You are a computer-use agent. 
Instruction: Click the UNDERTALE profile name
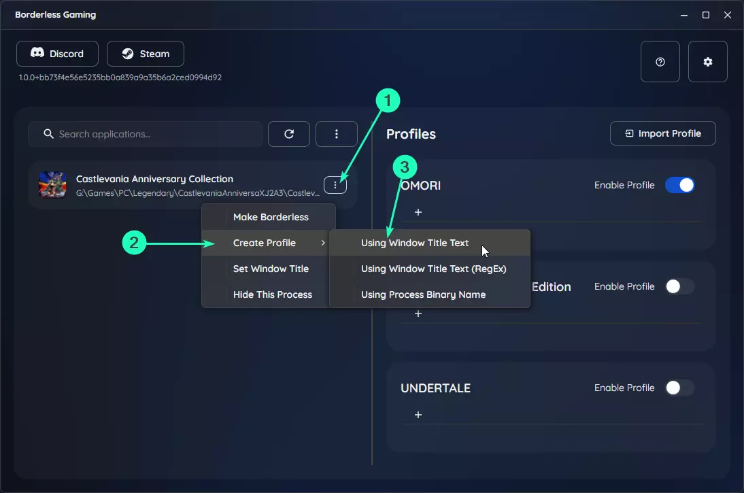435,388
